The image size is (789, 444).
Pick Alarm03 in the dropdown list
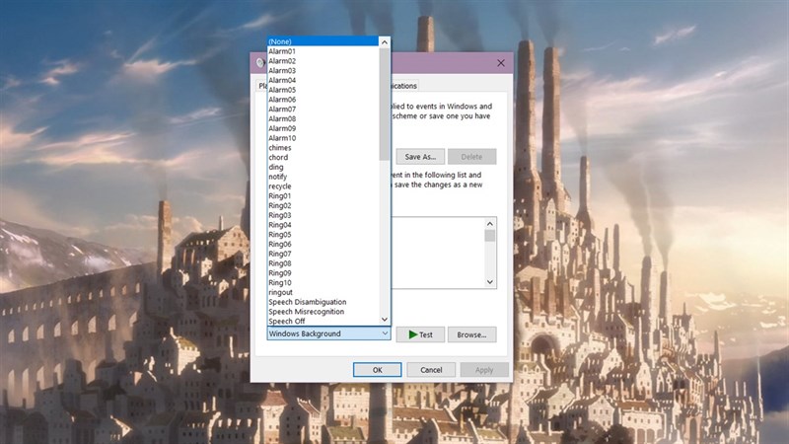point(323,70)
